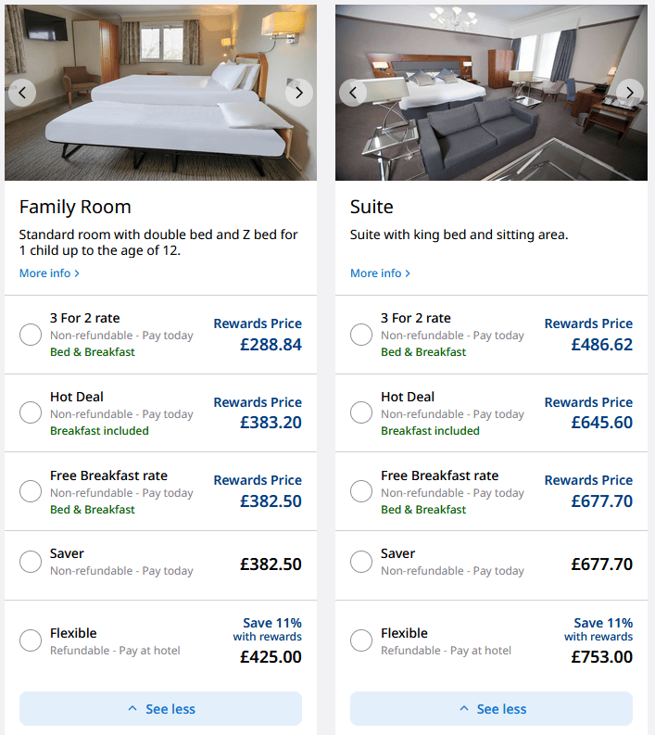Collapse Suite rates with See less
Image resolution: width=655 pixels, height=735 pixels.
point(491,709)
